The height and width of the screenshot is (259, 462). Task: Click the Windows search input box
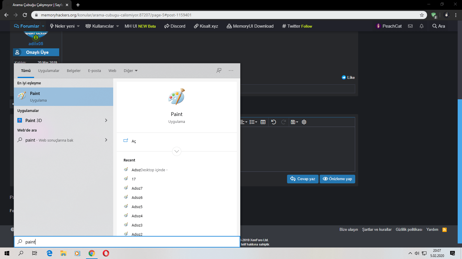coord(127,242)
